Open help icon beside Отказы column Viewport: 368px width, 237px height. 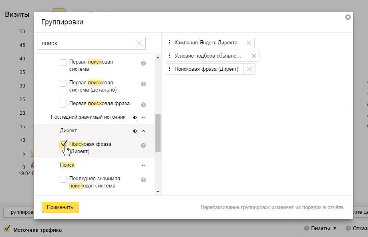(348, 228)
